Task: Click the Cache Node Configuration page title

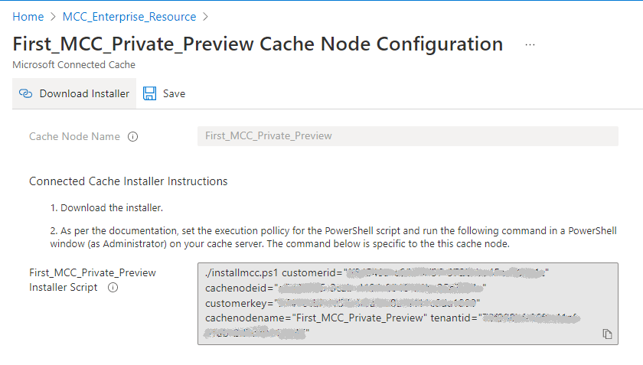Action: tap(258, 44)
